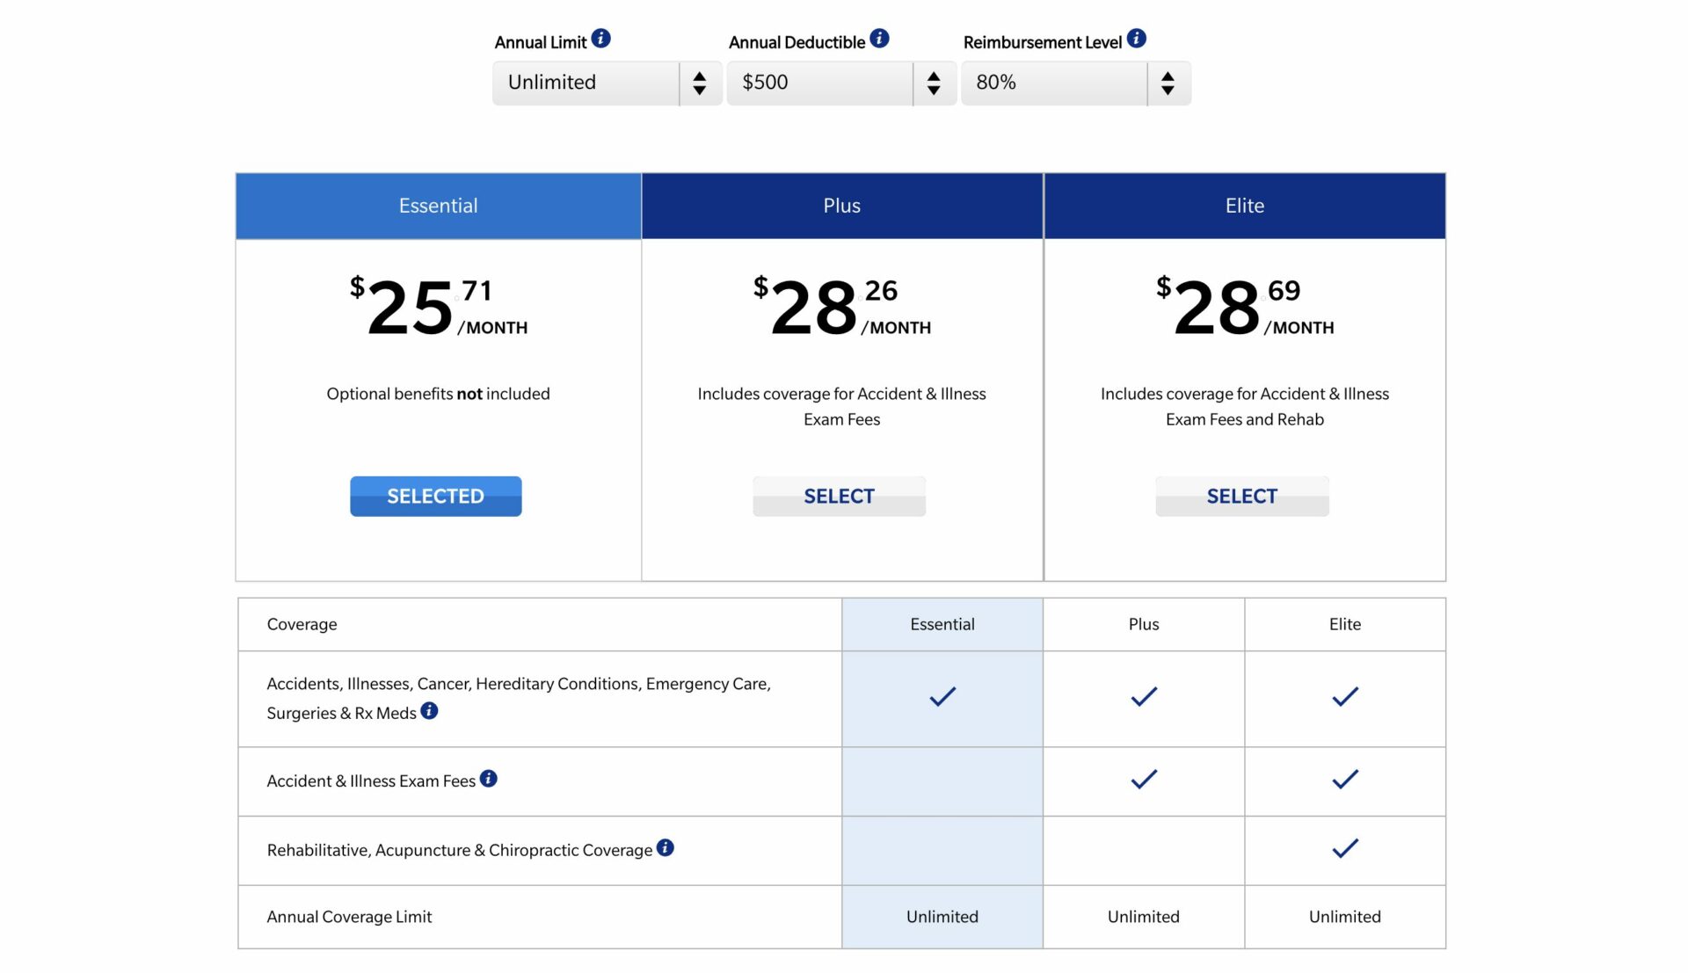
Task: Open info icon after Surgeries & Rx Meds
Action: (x=429, y=711)
